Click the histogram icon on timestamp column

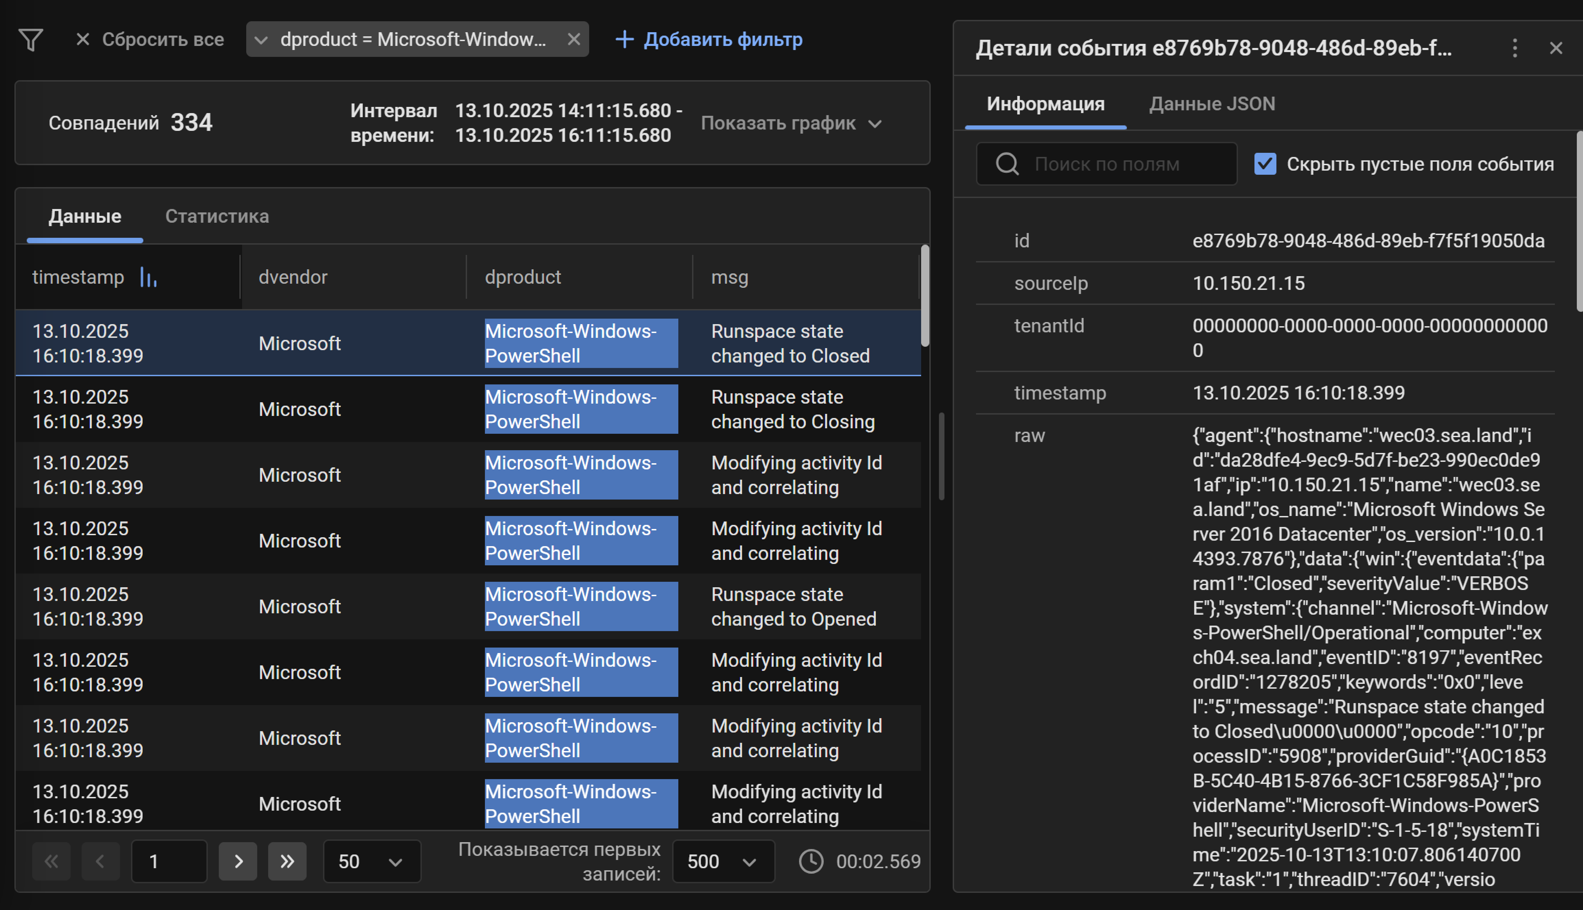point(148,277)
